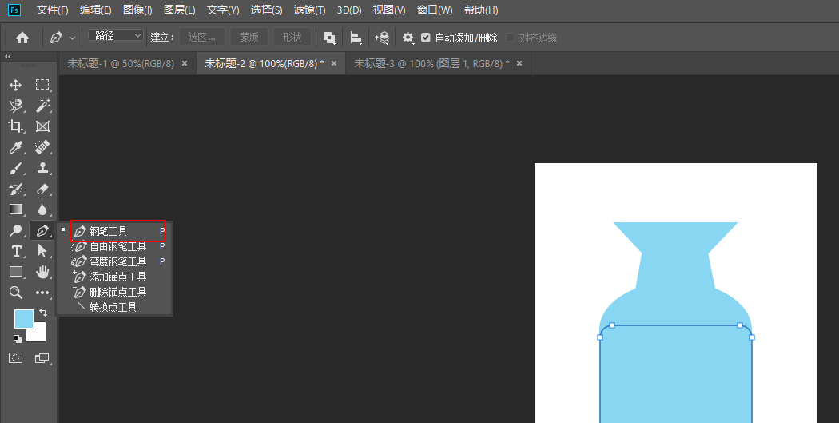Image resolution: width=839 pixels, height=423 pixels.
Task: Select the Magic Wand tool
Action: point(42,106)
